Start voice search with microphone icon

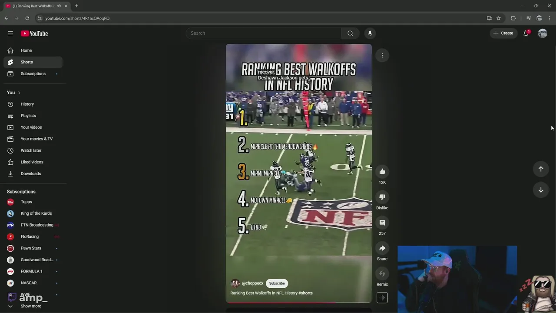[370, 33]
